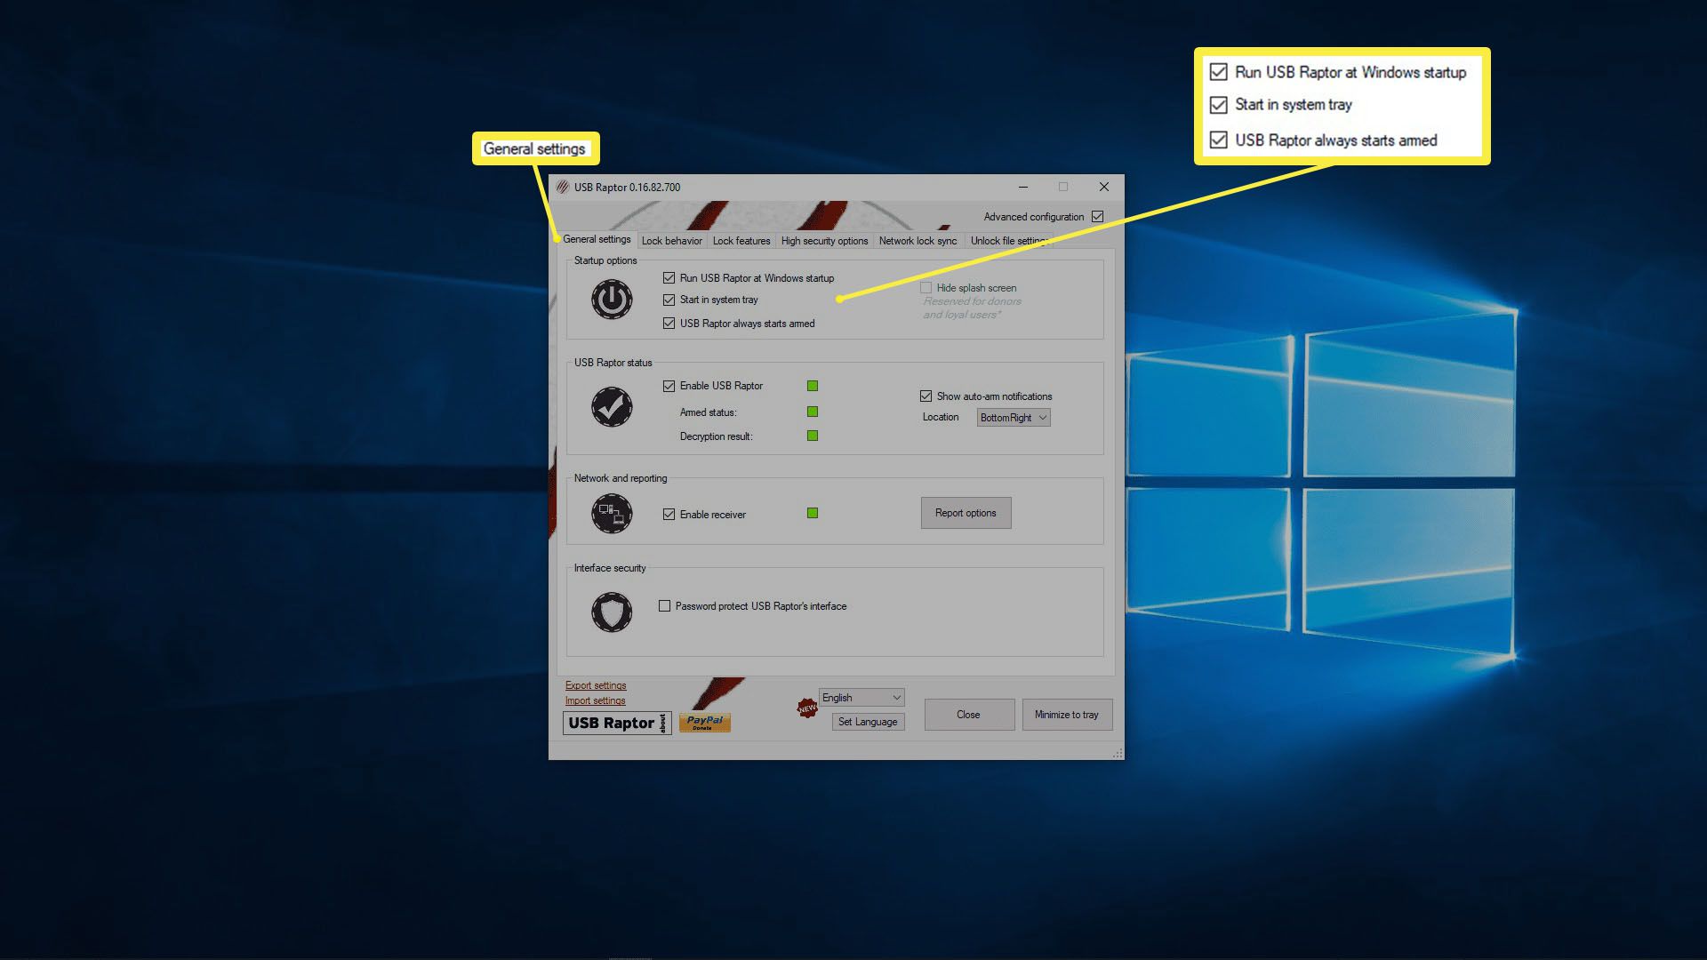Click the green Armed status indicator
Image resolution: width=1707 pixels, height=960 pixels.
click(x=813, y=412)
